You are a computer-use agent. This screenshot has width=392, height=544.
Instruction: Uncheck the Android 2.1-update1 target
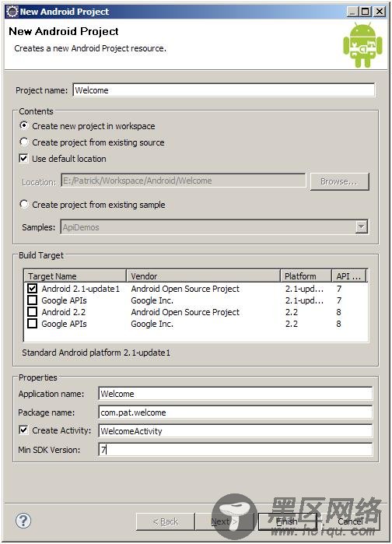click(x=32, y=288)
